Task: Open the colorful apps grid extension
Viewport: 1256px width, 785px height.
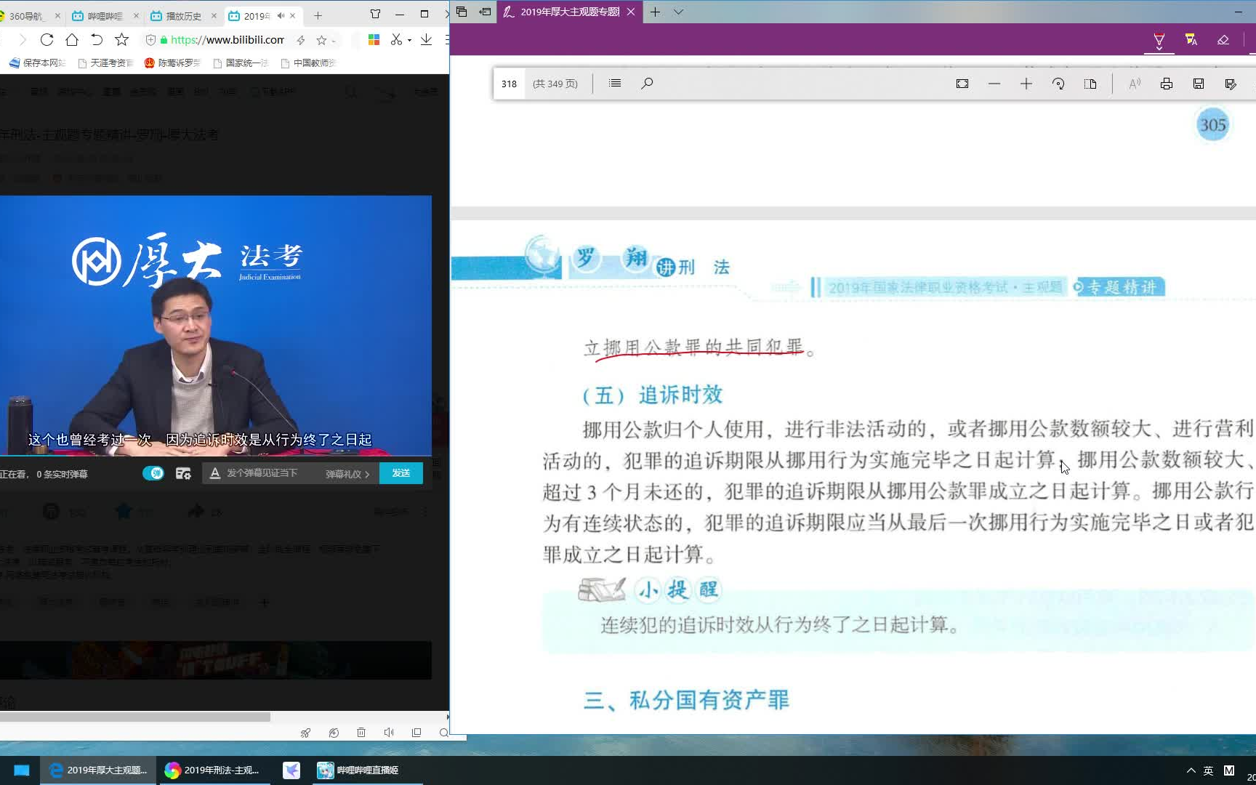Action: tap(374, 40)
